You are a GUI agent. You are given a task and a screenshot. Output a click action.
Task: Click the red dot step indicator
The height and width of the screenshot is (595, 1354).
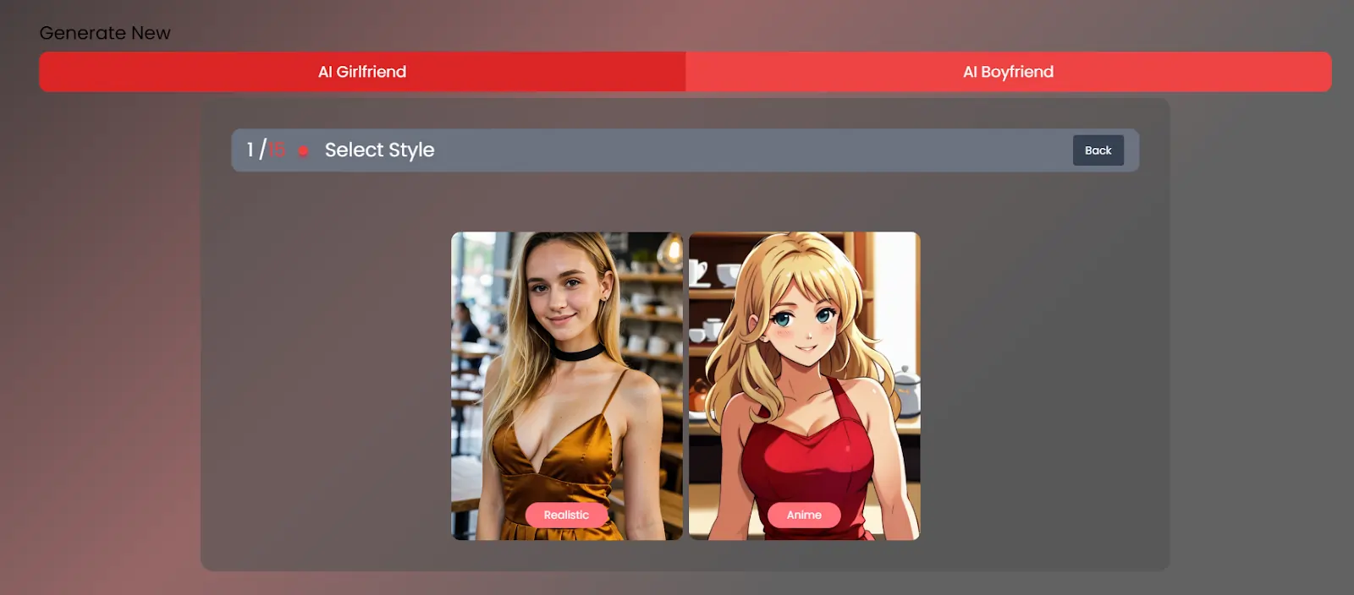[x=303, y=151]
